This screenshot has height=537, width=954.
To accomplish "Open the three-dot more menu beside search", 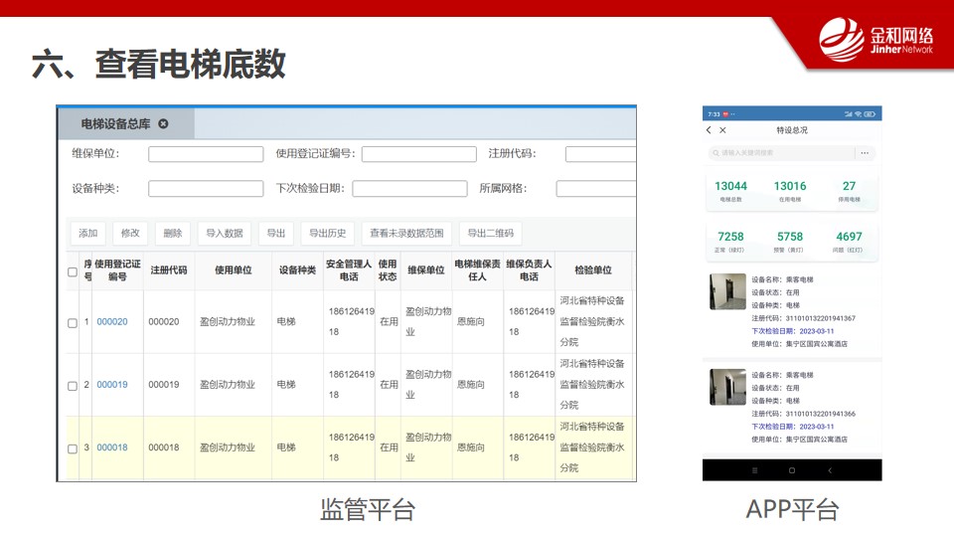I will point(865,153).
